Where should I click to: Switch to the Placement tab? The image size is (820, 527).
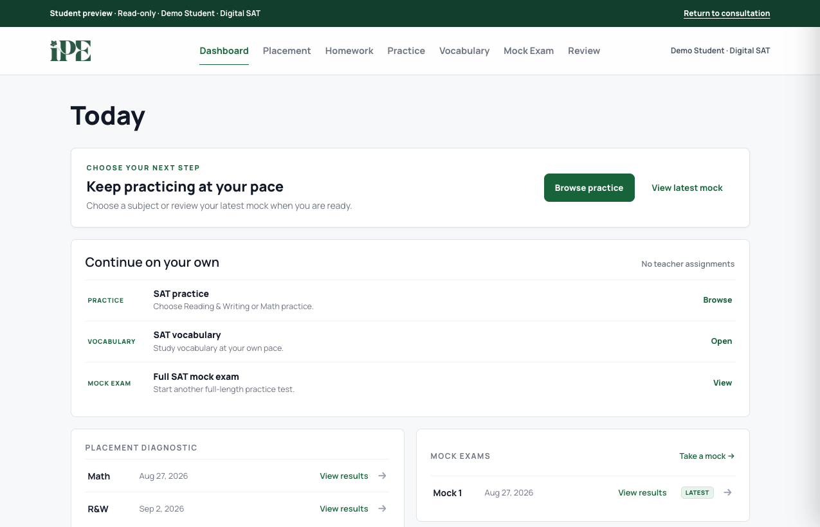click(287, 51)
